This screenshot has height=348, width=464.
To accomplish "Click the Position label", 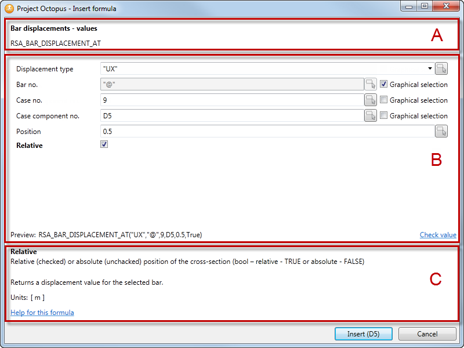I will coord(28,132).
